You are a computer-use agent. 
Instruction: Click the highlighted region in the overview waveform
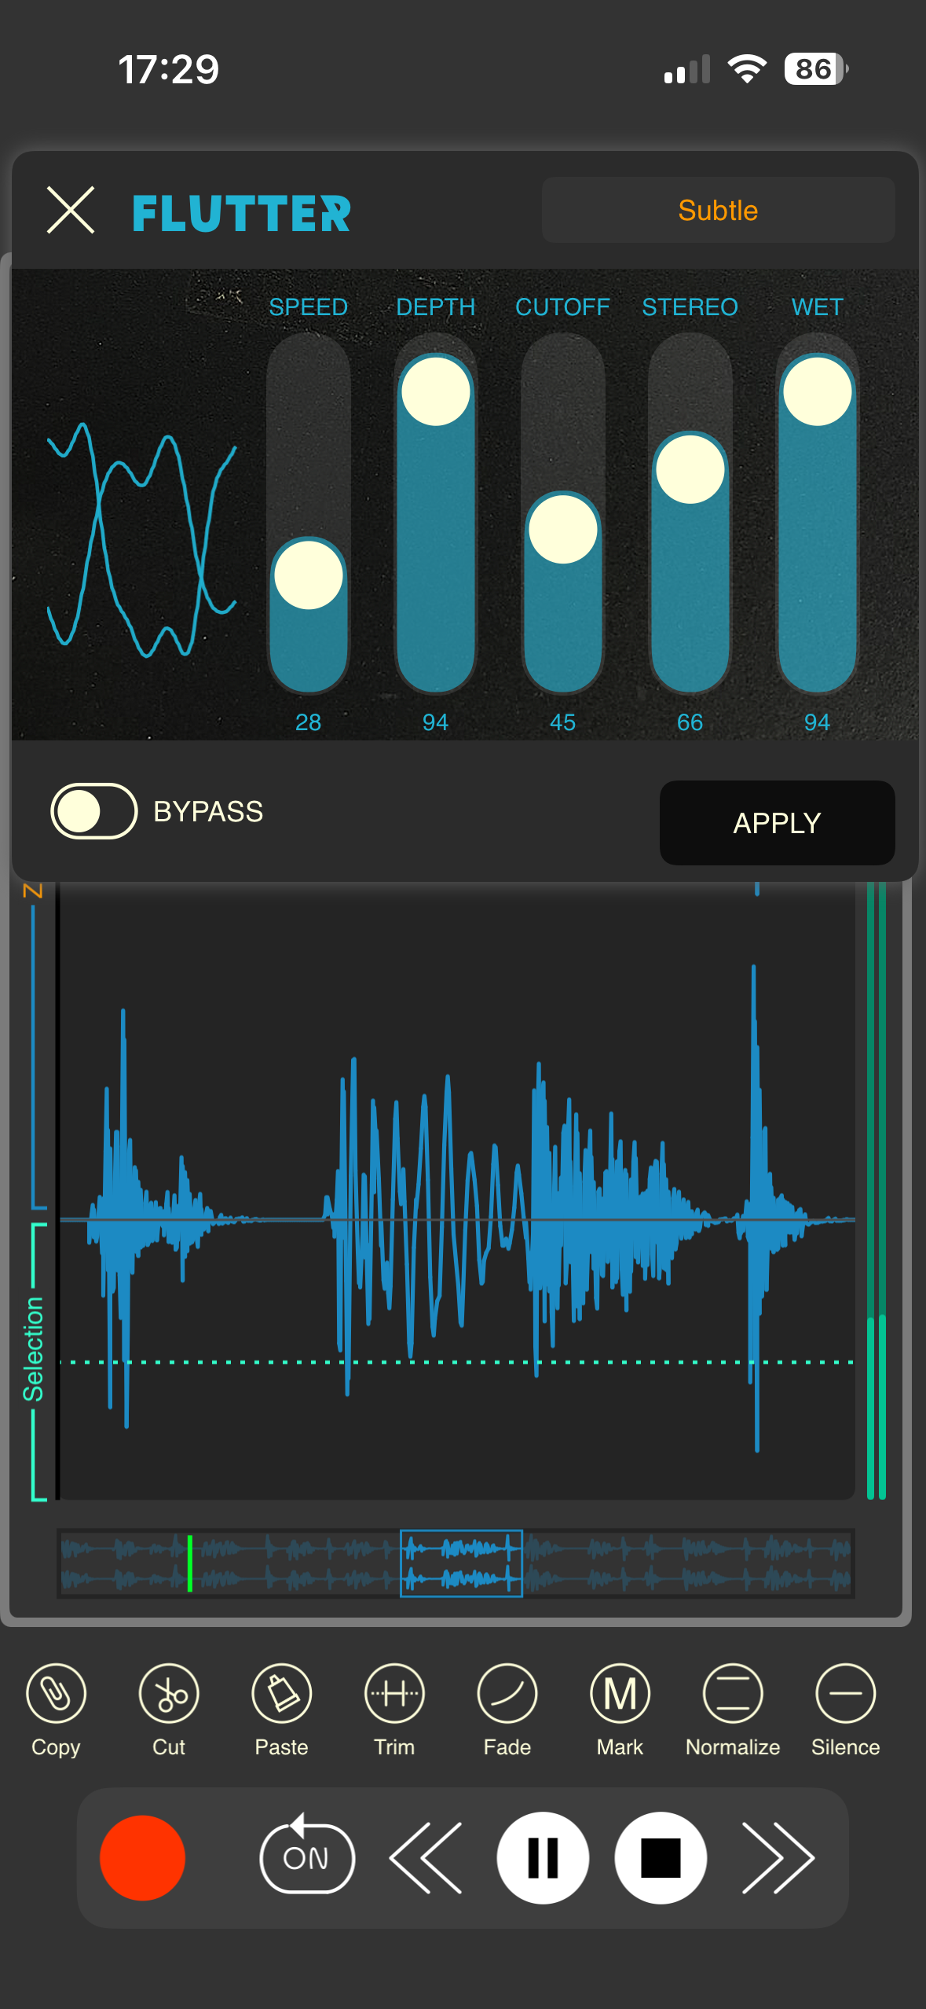click(461, 1563)
